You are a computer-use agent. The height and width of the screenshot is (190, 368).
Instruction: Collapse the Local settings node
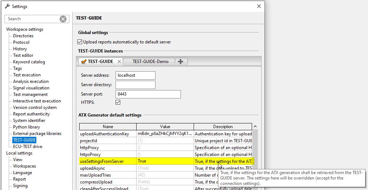(x=19, y=153)
